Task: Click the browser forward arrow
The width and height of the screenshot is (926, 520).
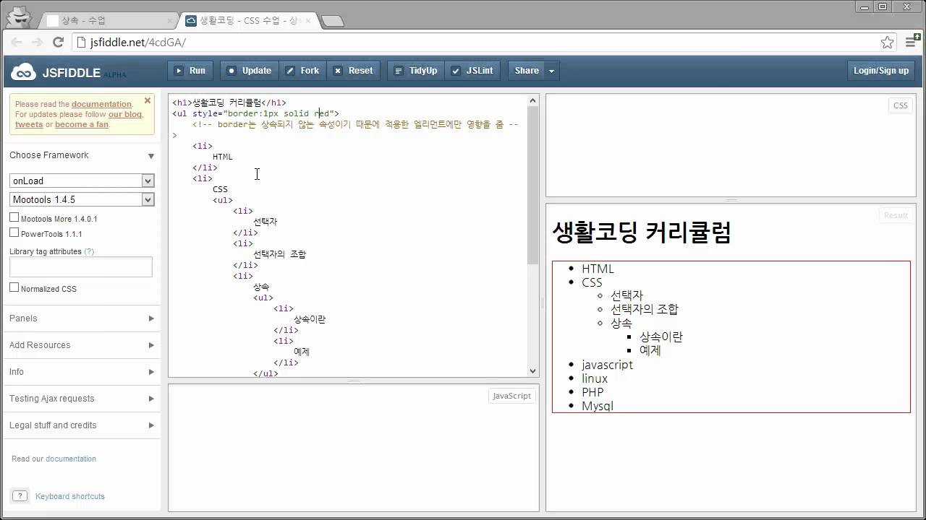Action: coord(38,43)
